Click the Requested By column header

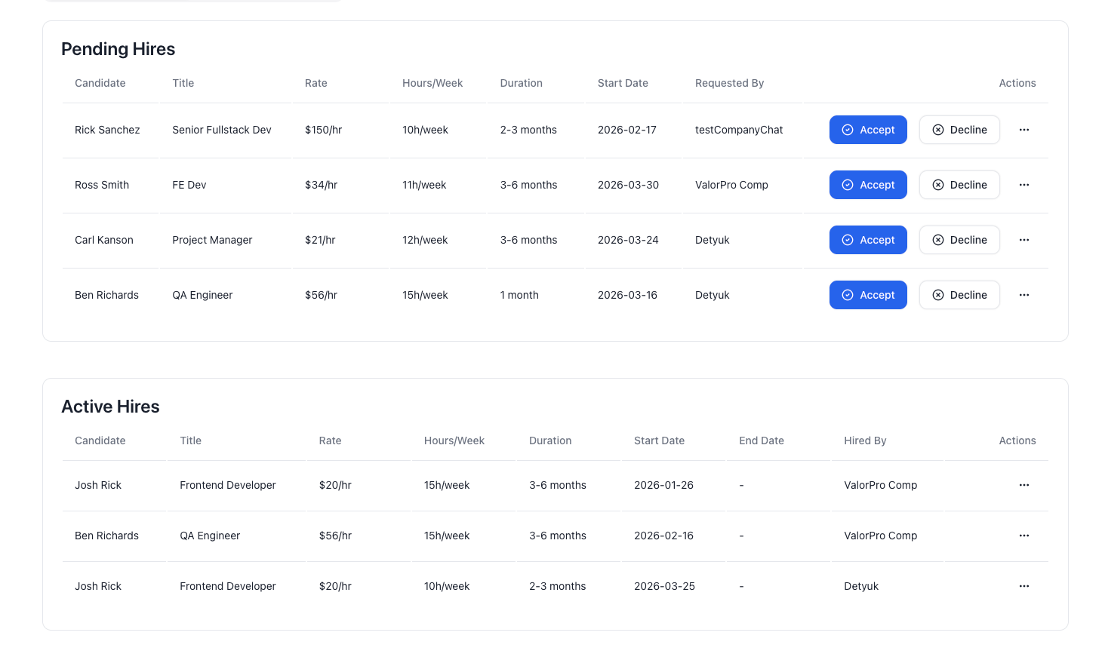[x=729, y=83]
